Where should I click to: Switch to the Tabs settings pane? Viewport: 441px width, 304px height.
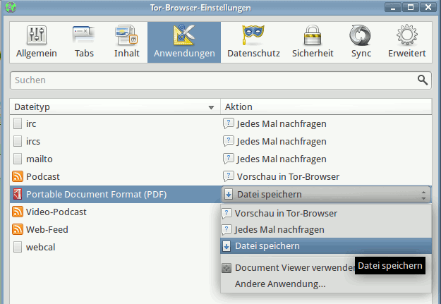[84, 42]
